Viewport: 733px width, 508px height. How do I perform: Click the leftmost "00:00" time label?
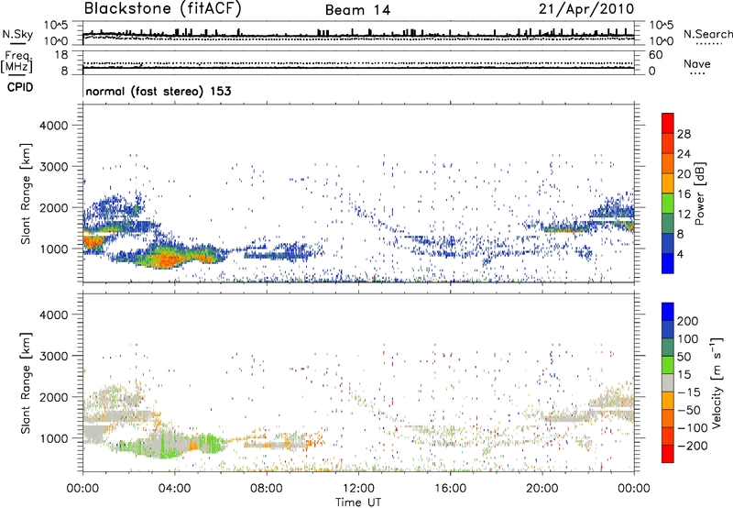click(x=82, y=489)
